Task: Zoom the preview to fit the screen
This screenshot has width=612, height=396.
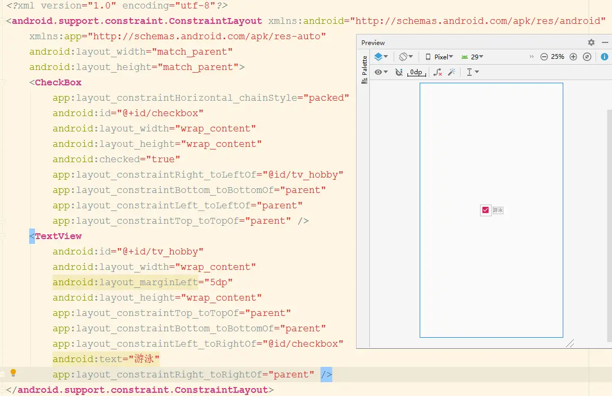Action: tap(587, 57)
